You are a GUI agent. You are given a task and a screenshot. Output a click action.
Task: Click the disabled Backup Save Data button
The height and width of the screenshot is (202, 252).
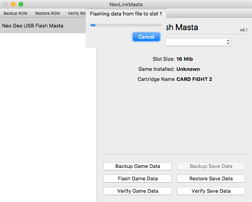click(x=211, y=166)
